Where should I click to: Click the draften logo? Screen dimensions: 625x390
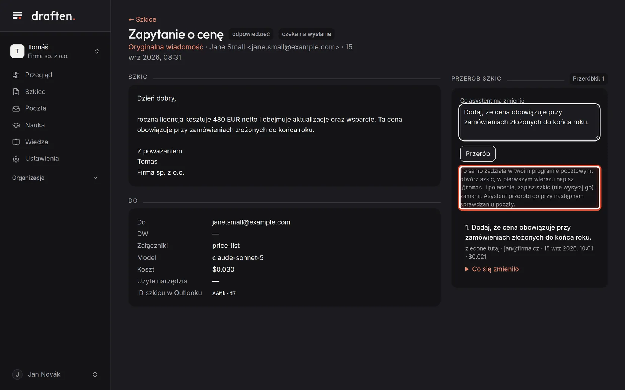coord(53,16)
